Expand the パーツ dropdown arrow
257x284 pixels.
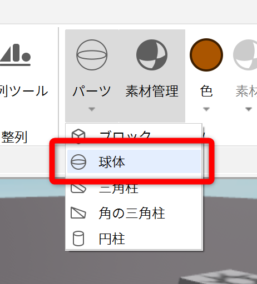tap(92, 109)
